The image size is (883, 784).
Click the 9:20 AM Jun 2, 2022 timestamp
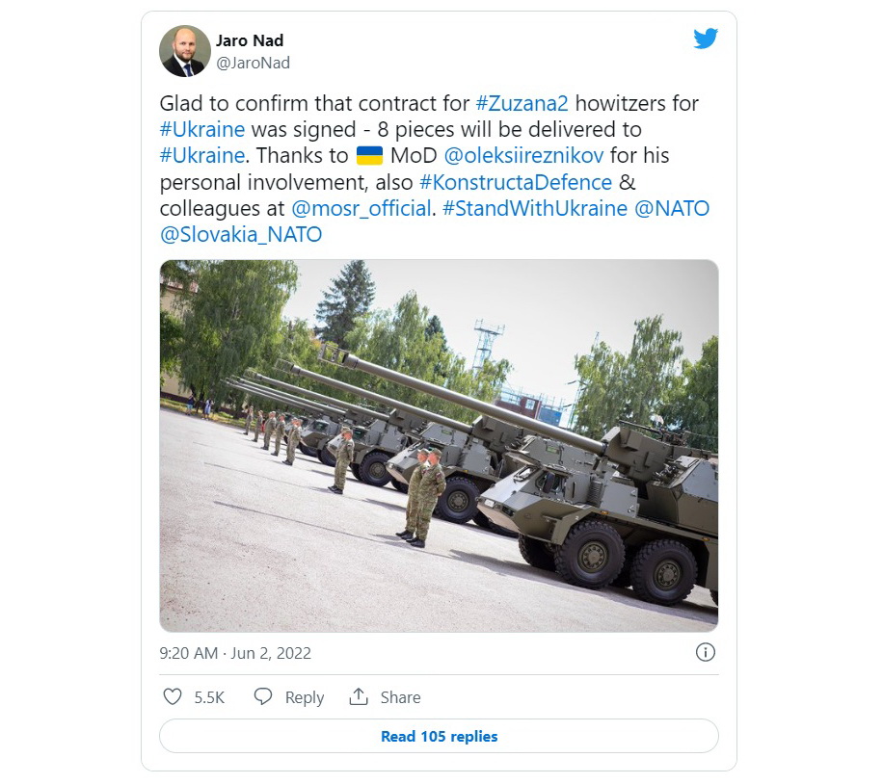pyautogui.click(x=235, y=653)
